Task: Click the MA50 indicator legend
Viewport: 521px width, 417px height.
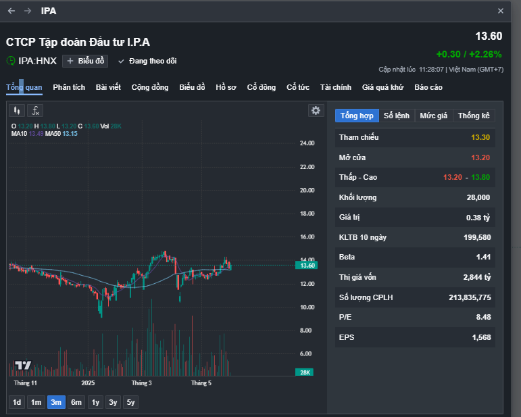Action: click(x=61, y=134)
